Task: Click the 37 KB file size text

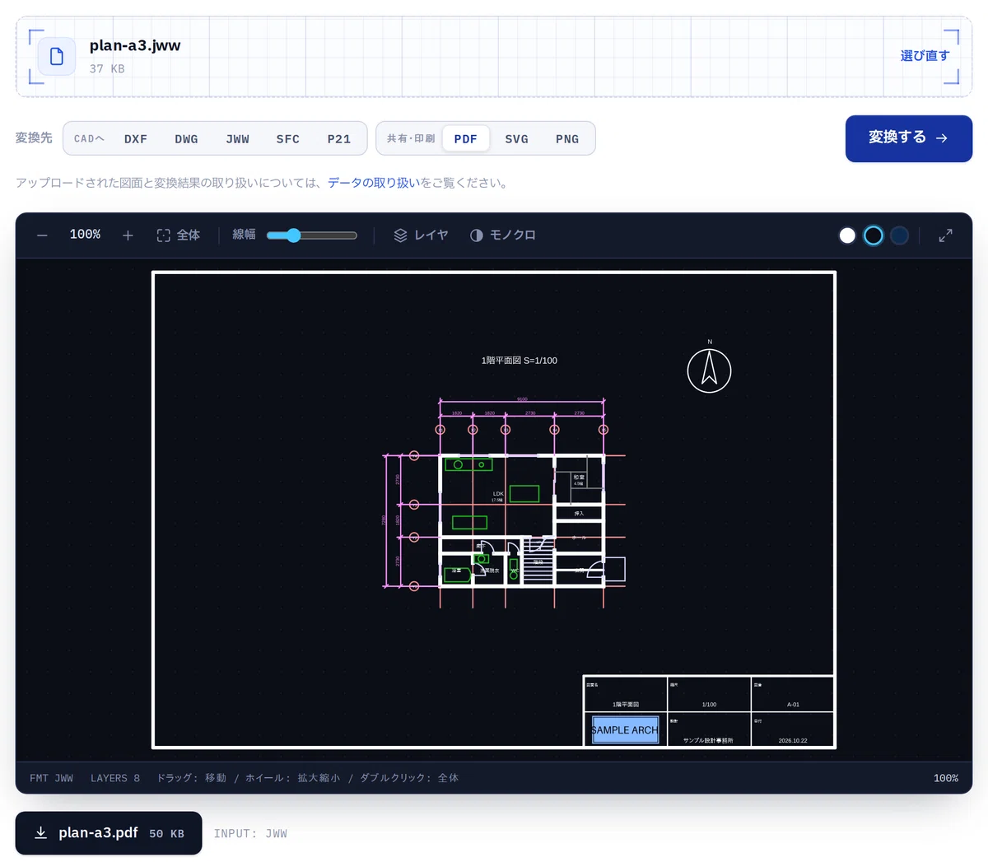Action: click(107, 68)
